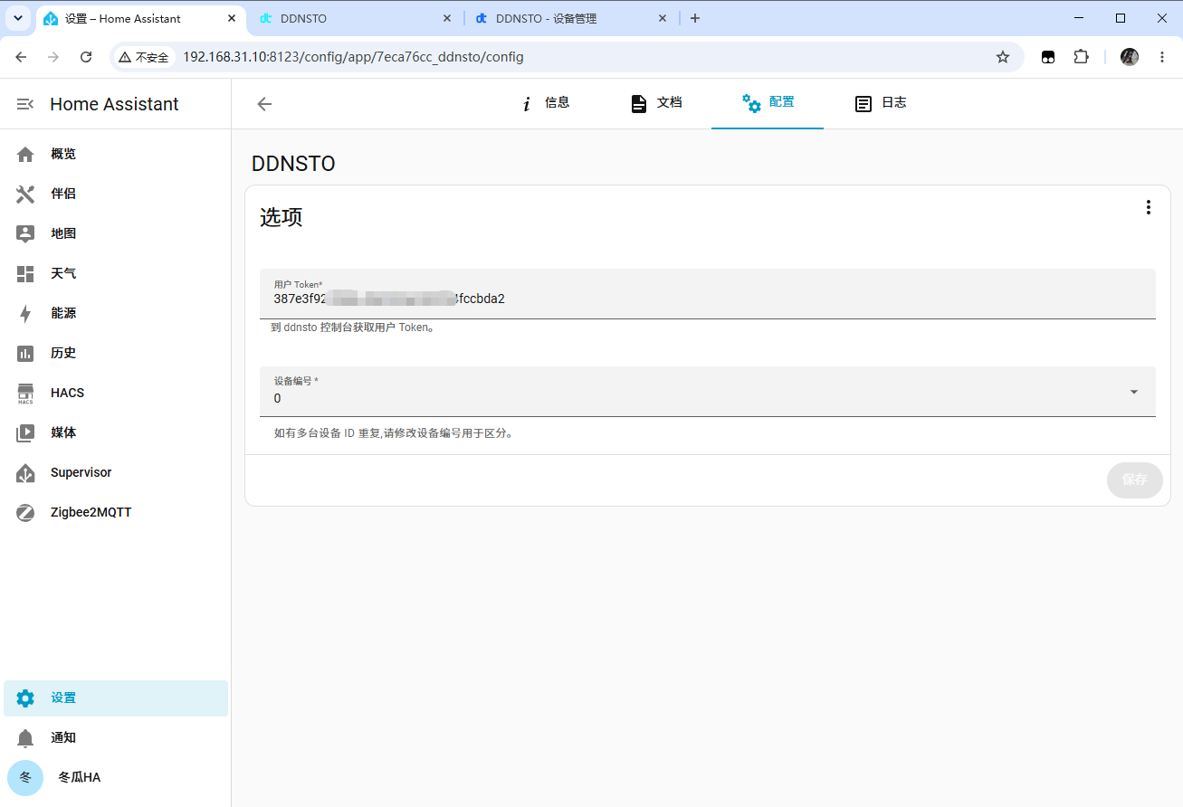Expand the browser tab search dropdown
The width and height of the screenshot is (1183, 807).
pyautogui.click(x=17, y=18)
